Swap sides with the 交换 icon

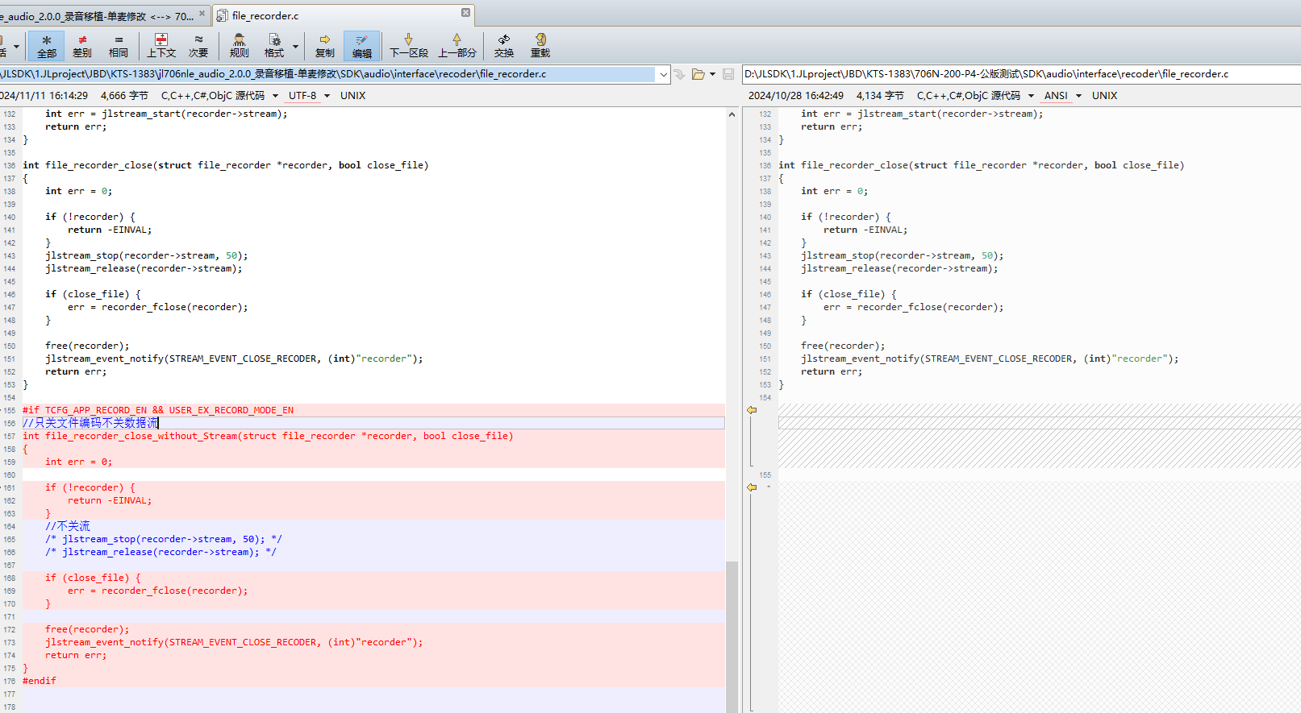click(504, 46)
